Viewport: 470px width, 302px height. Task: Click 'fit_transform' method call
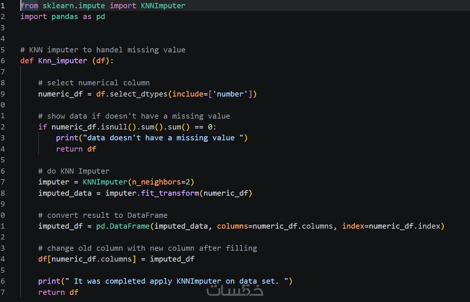click(170, 193)
